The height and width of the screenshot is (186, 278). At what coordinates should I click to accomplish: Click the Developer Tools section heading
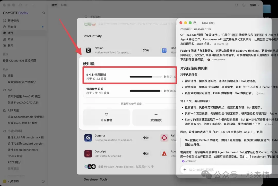pyautogui.click(x=95, y=180)
